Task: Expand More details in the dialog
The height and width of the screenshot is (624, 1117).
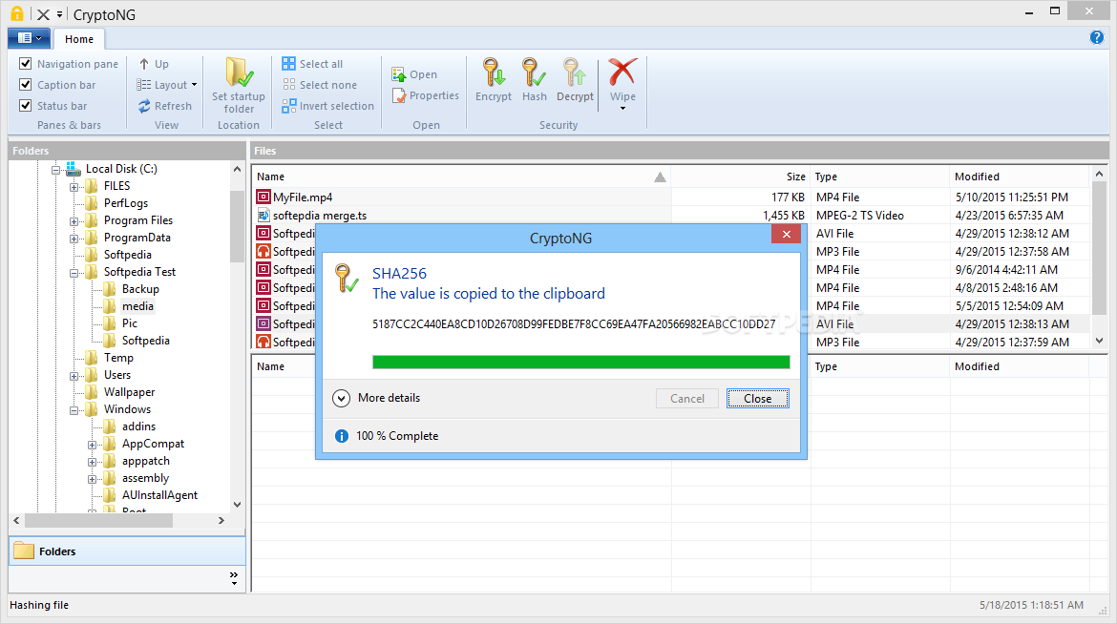Action: [341, 398]
